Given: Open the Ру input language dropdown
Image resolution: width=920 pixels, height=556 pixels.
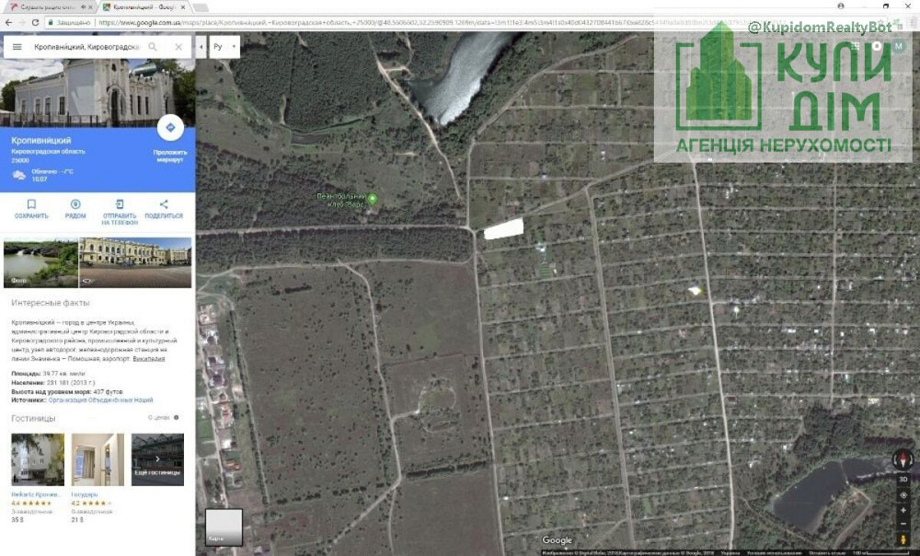Looking at the screenshot, I should point(224,46).
